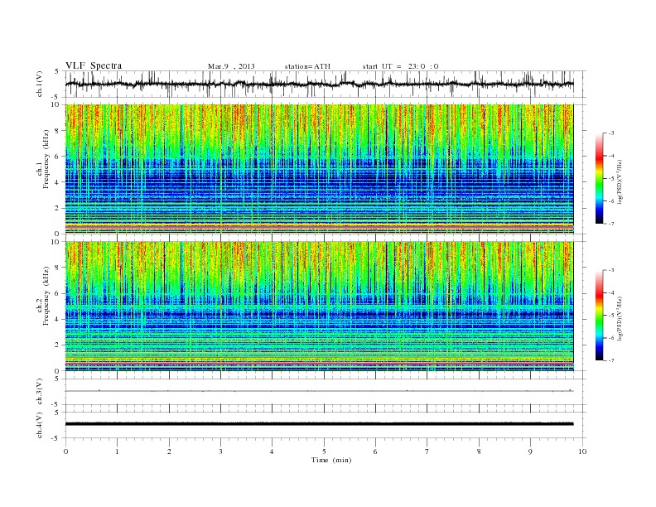Click the "start UT = 23:0:0" header text
Screen dimensions: 656x507
[400, 66]
